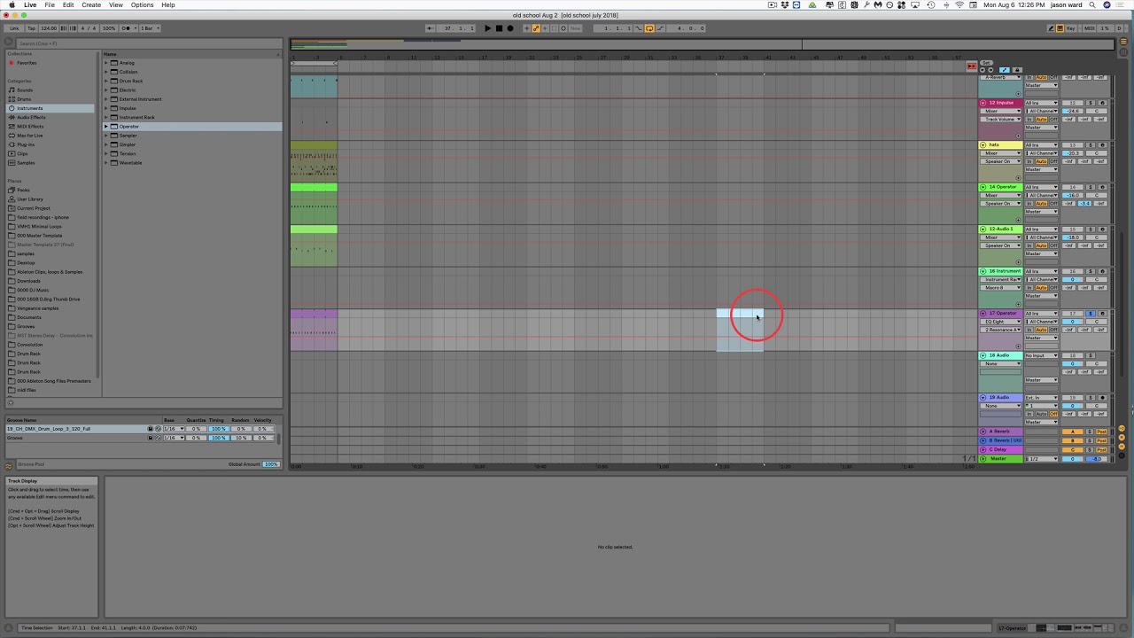Click the Arrangement Record button
The width and height of the screenshot is (1134, 638).
510,28
